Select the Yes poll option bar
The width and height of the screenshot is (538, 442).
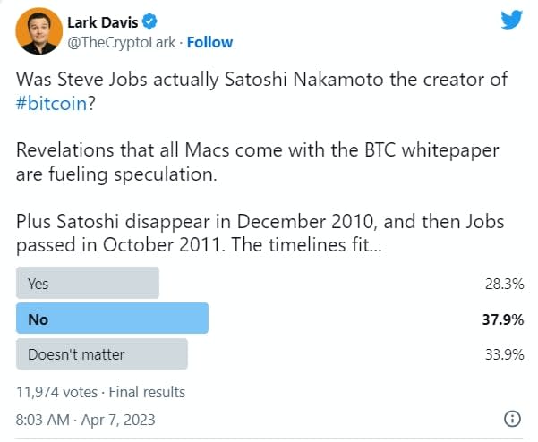(x=88, y=283)
